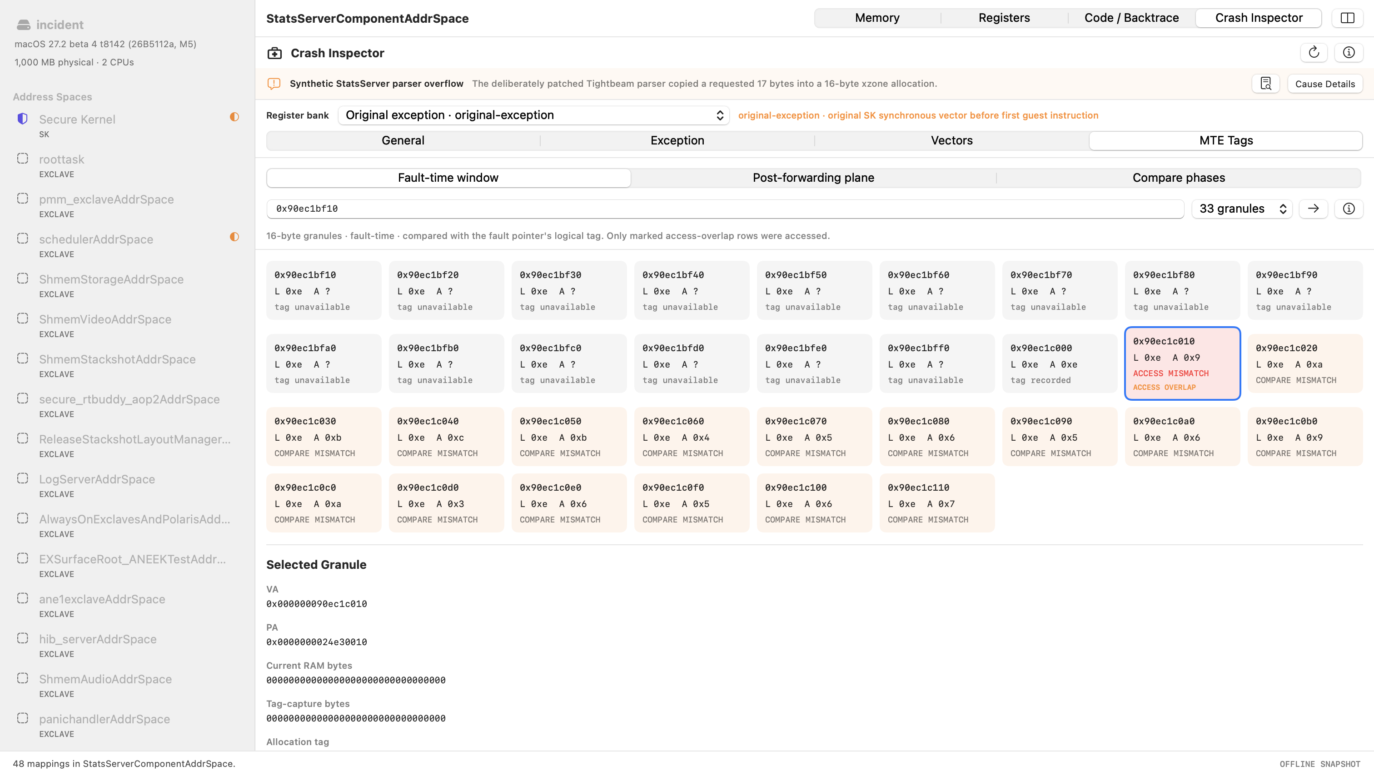Click the info icon next to granule address
Viewport: 1374px width, 776px height.
tap(1349, 209)
